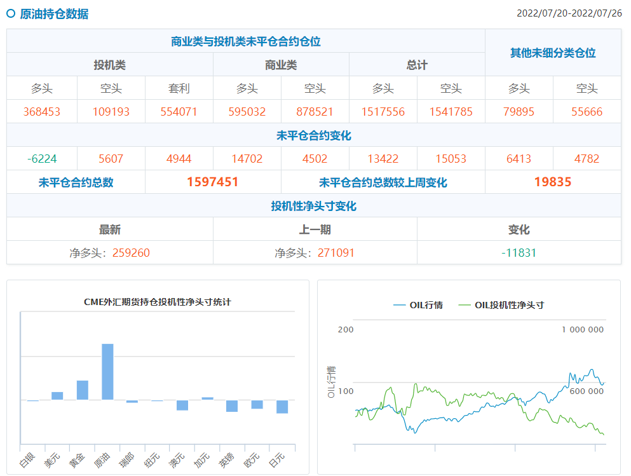Click the 日元 bar in the chart

(282, 407)
